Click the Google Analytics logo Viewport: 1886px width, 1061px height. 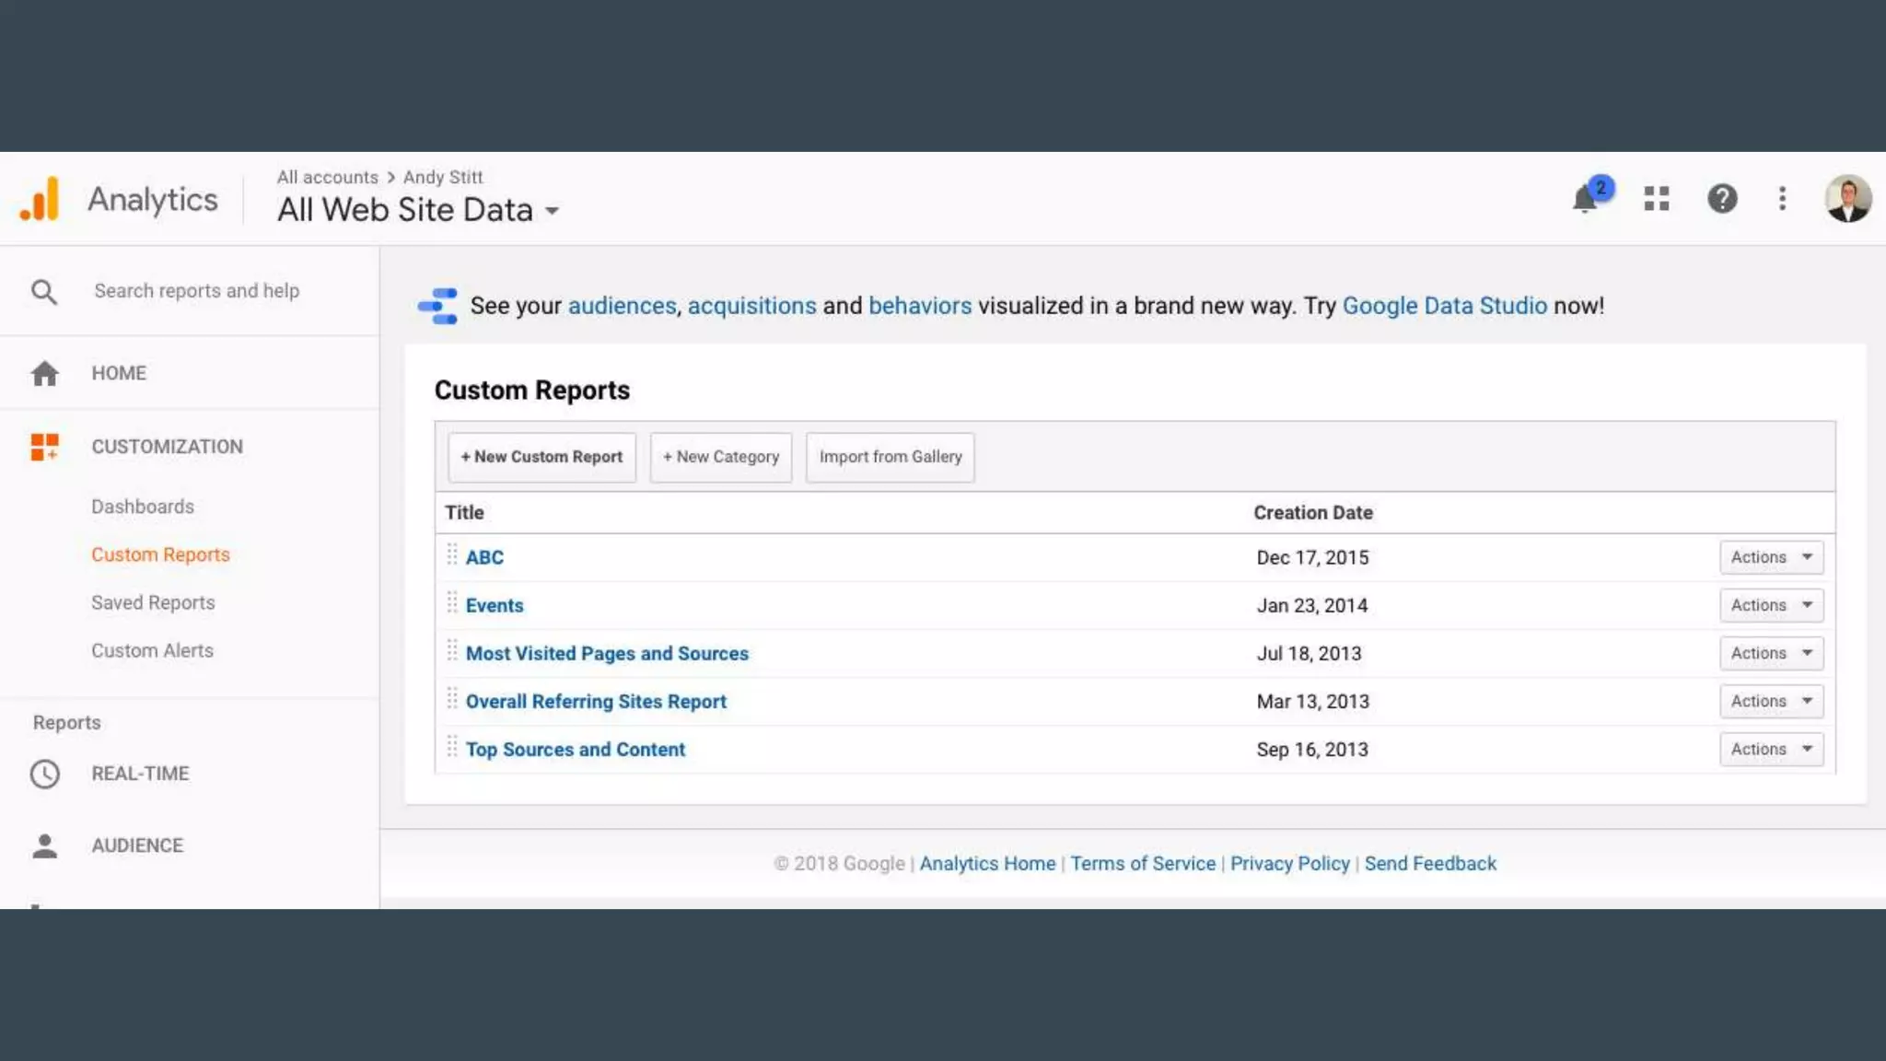(40, 199)
